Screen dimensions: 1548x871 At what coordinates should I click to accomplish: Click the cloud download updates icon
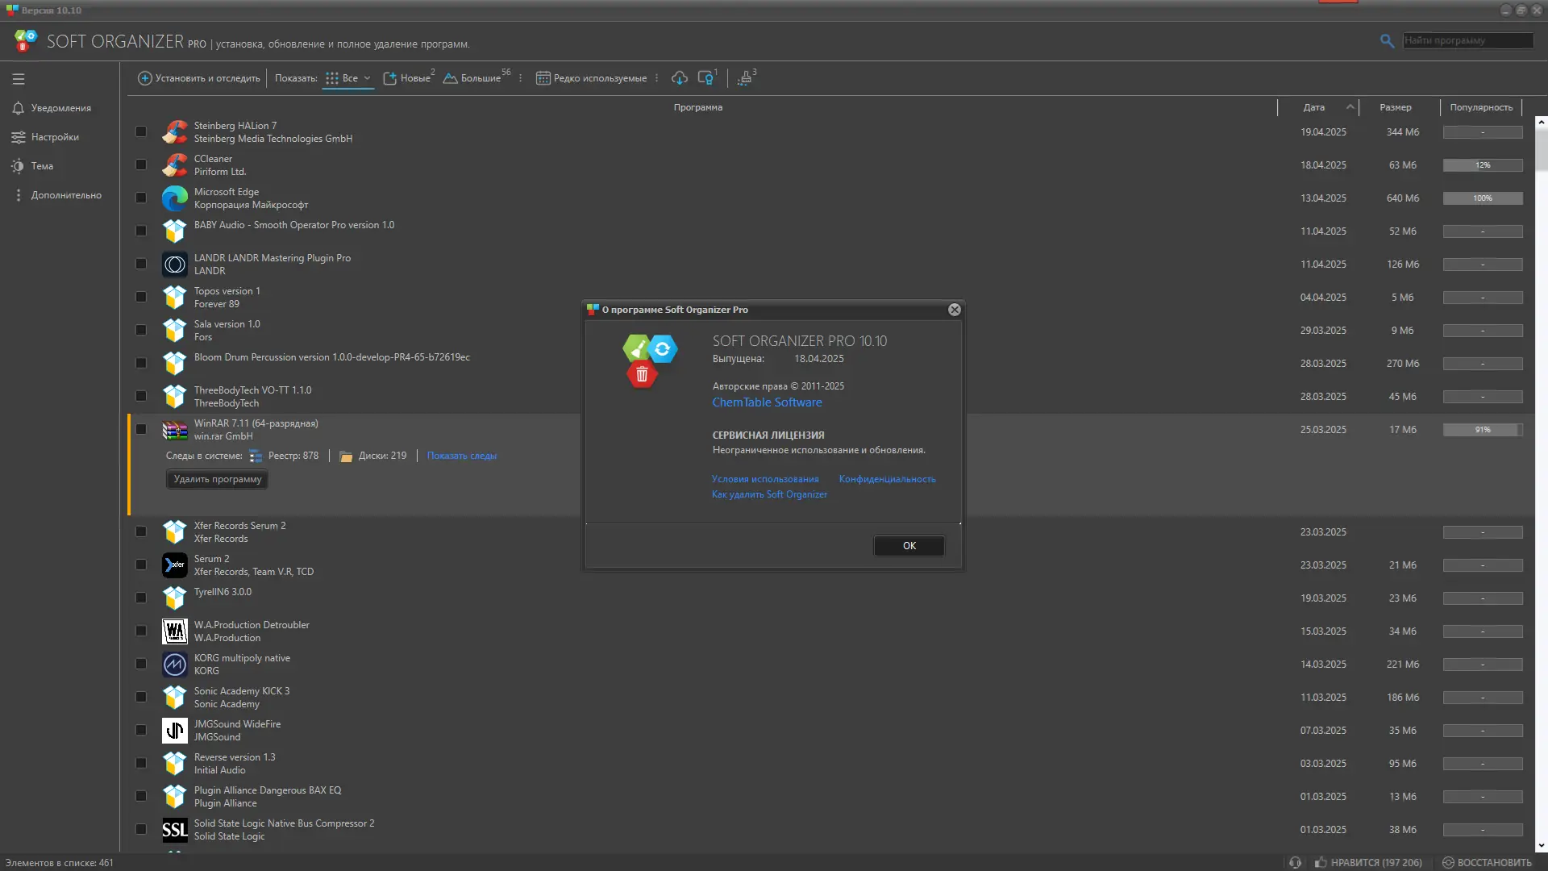680,78
